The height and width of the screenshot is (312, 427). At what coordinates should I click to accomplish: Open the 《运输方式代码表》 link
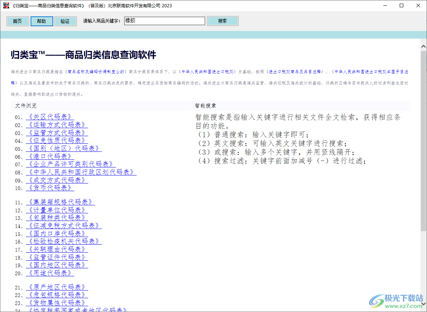point(57,125)
